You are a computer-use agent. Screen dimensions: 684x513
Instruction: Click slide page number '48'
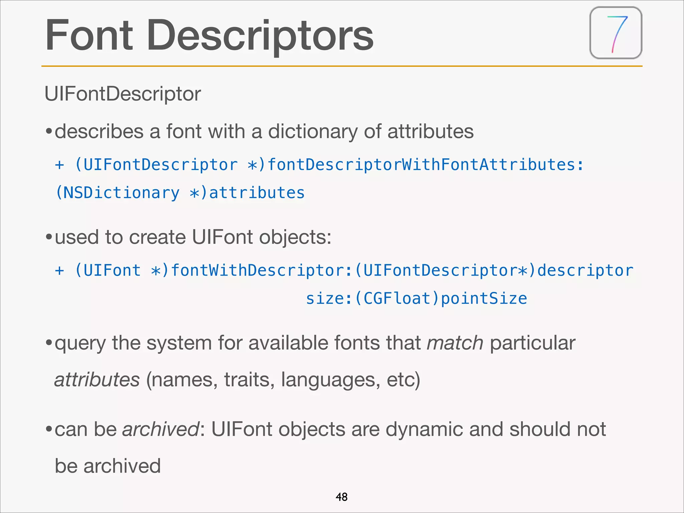point(342,497)
